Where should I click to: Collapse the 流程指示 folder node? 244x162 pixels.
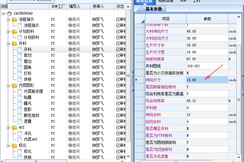pyautogui.click(x=8, y=20)
